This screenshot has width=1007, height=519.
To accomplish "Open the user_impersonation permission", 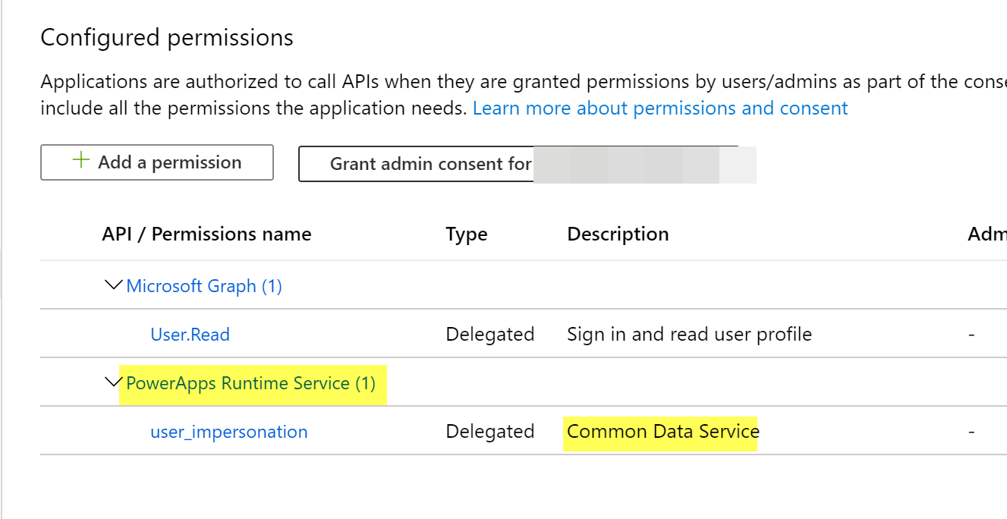I will [x=229, y=432].
